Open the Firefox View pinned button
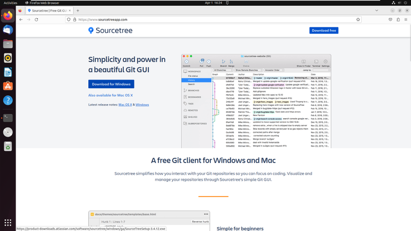 point(20,11)
